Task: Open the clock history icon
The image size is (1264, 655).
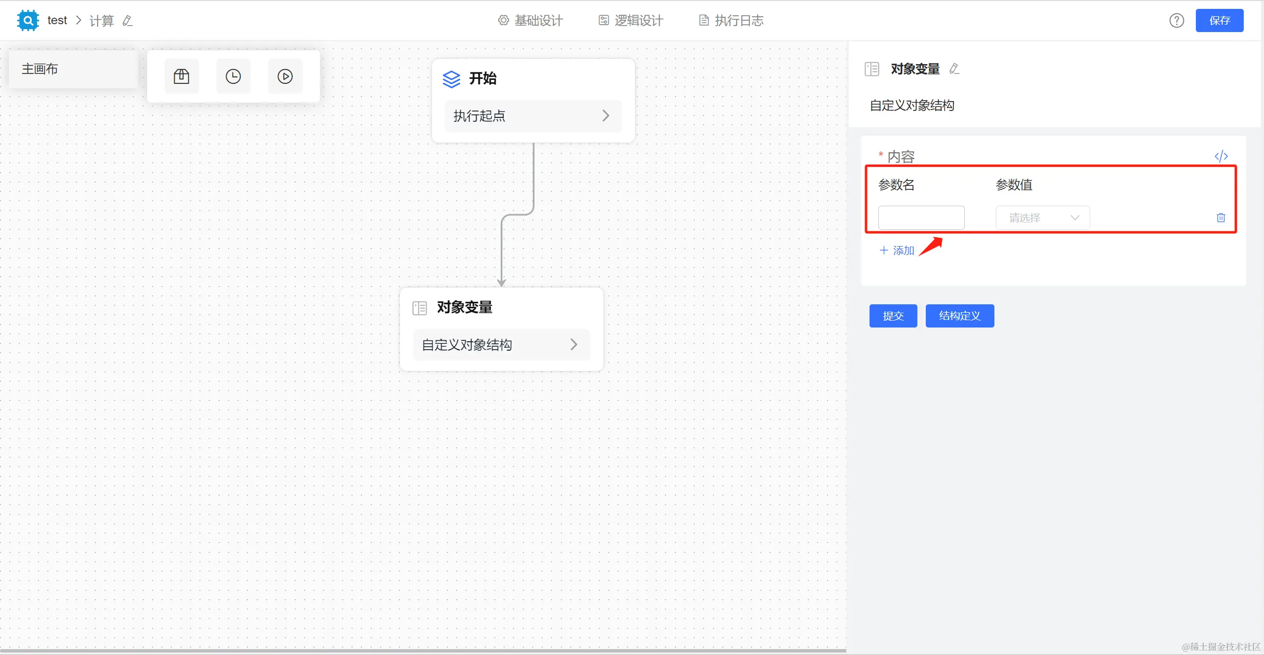Action: click(233, 76)
